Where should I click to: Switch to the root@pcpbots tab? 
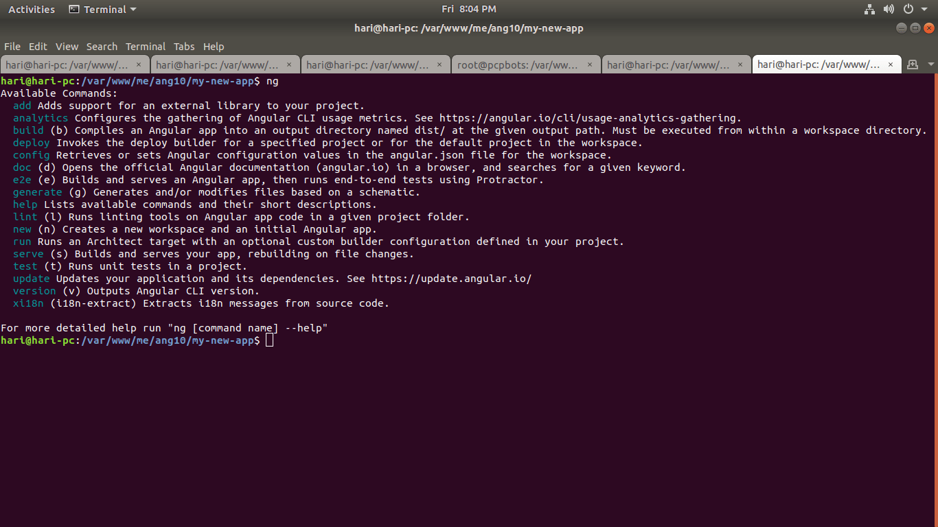coord(518,65)
